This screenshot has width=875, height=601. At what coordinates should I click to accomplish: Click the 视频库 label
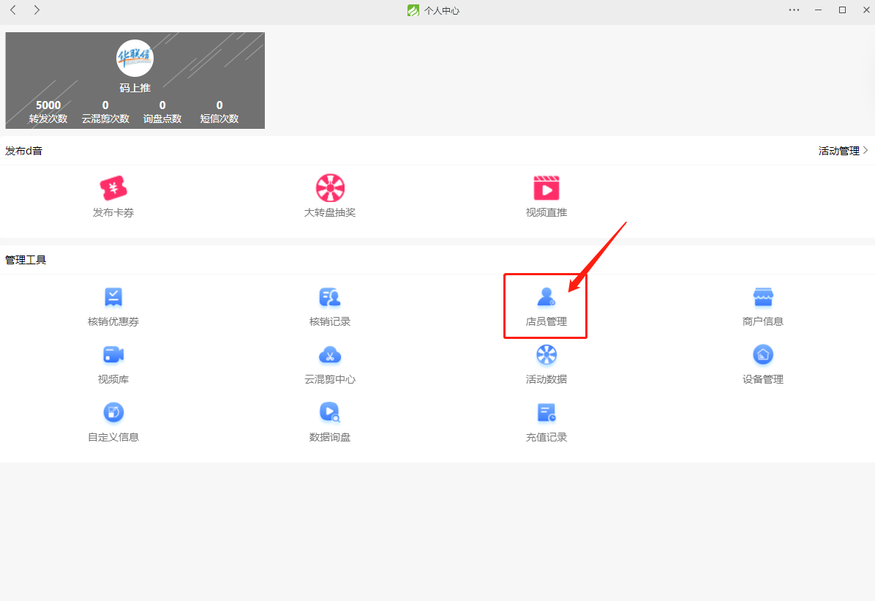(x=113, y=379)
